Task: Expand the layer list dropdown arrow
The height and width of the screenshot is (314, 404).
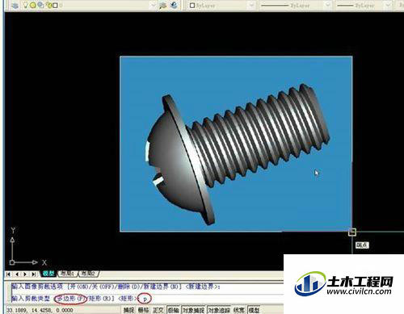Action: pyautogui.click(x=153, y=5)
